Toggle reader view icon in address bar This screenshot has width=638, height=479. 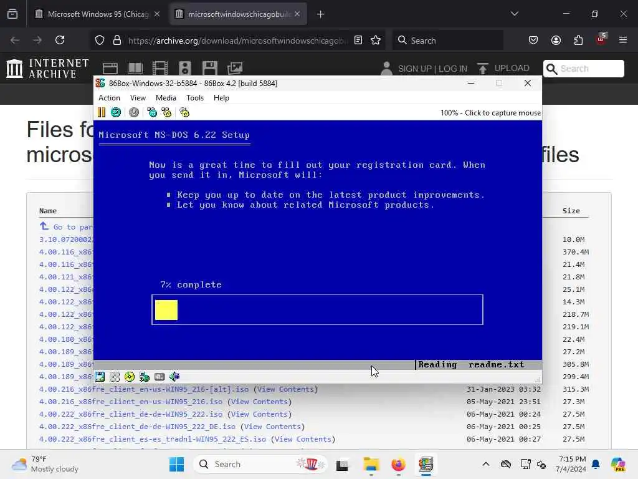[358, 40]
